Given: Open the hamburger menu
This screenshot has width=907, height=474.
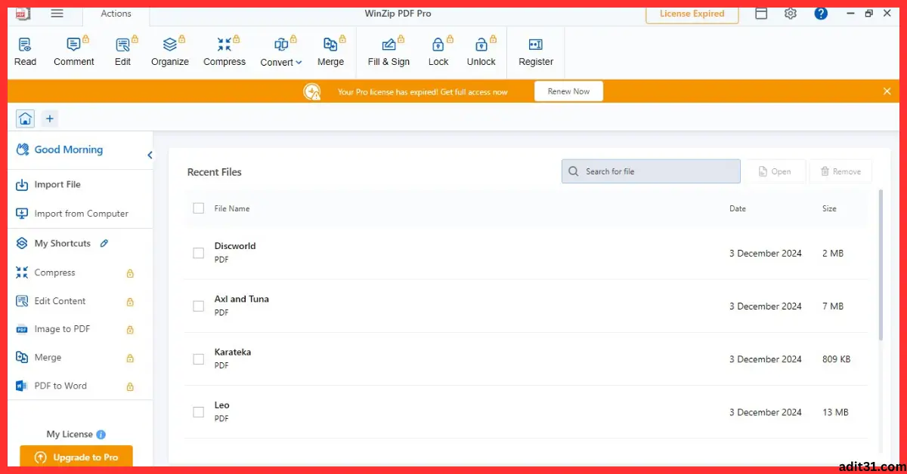Looking at the screenshot, I should tap(57, 14).
